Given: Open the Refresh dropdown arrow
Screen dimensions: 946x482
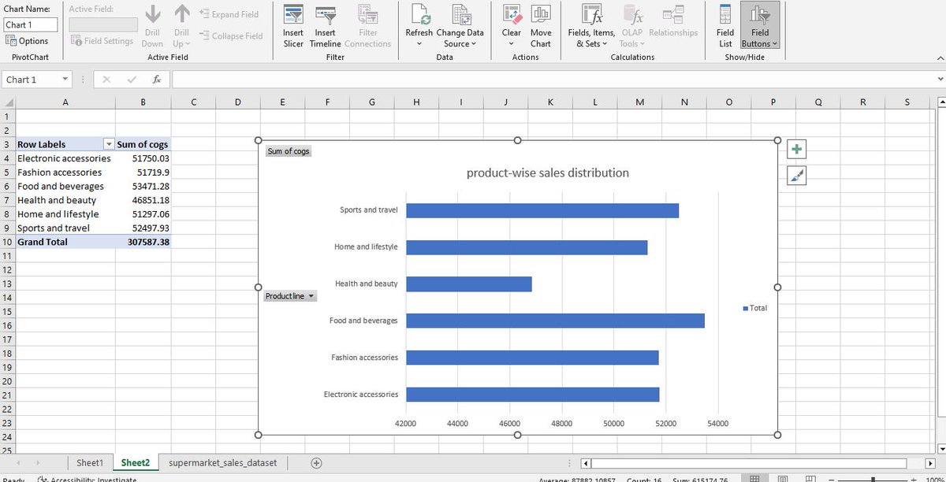Looking at the screenshot, I should 419,43.
